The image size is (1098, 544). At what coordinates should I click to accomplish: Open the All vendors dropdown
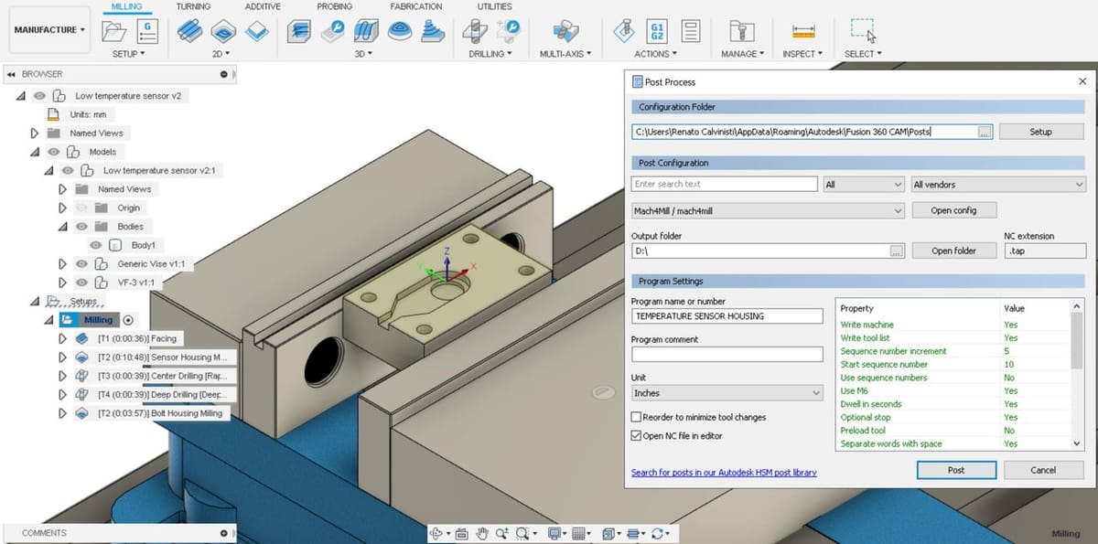pos(998,185)
